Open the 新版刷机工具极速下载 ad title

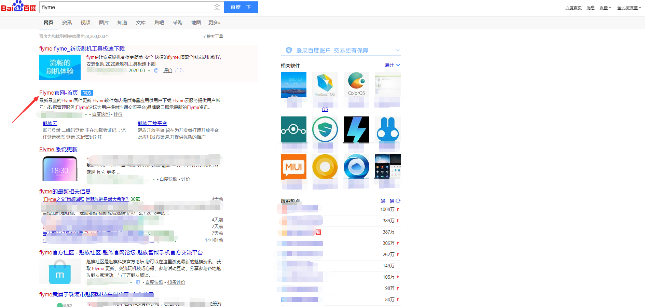(x=82, y=49)
